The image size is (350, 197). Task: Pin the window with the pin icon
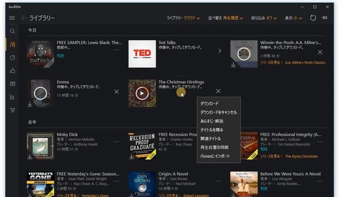pyautogui.click(x=324, y=18)
